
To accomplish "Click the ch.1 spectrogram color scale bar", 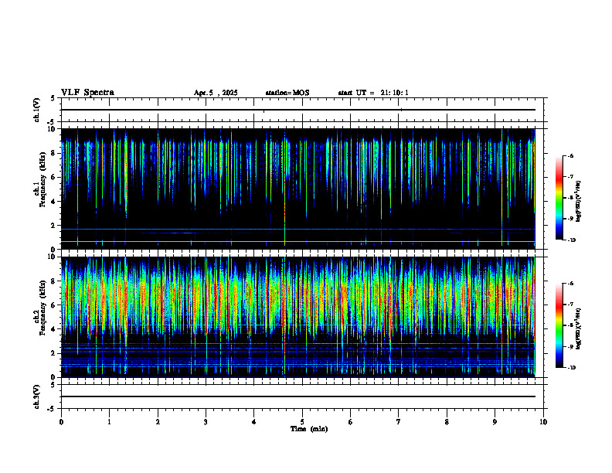I will point(559,198).
